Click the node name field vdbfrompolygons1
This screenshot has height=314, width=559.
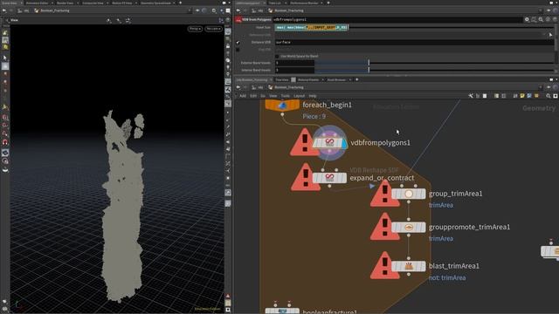click(x=397, y=19)
